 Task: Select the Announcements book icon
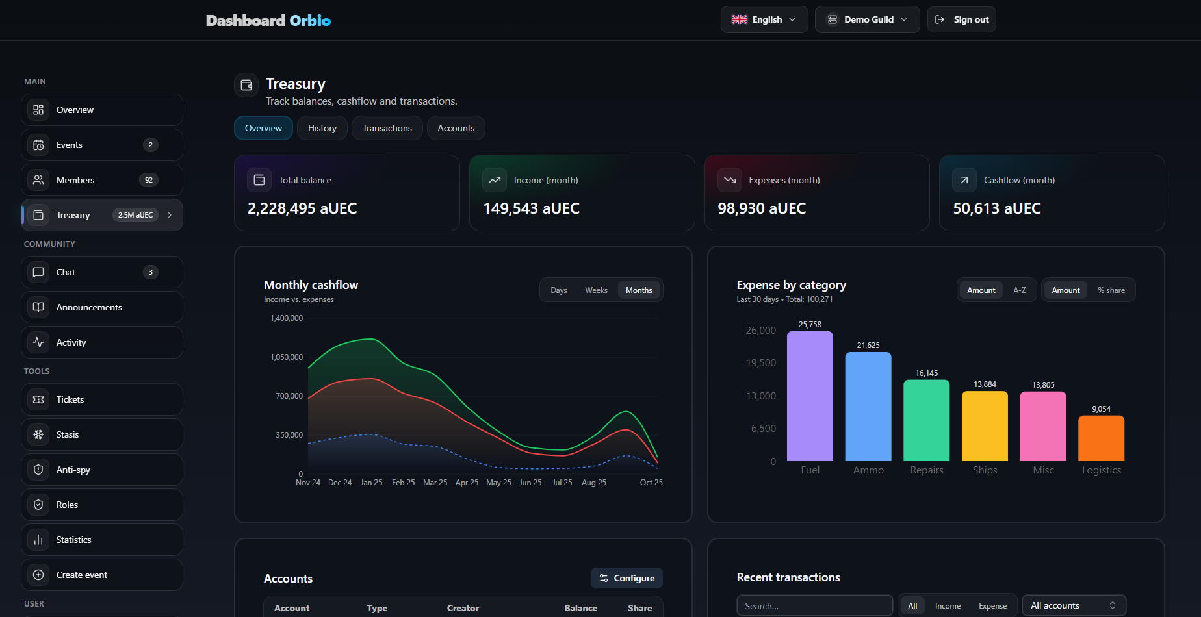[x=38, y=307]
